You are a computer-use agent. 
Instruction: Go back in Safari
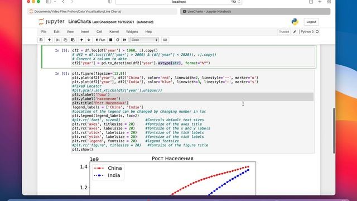[x=64, y=2]
